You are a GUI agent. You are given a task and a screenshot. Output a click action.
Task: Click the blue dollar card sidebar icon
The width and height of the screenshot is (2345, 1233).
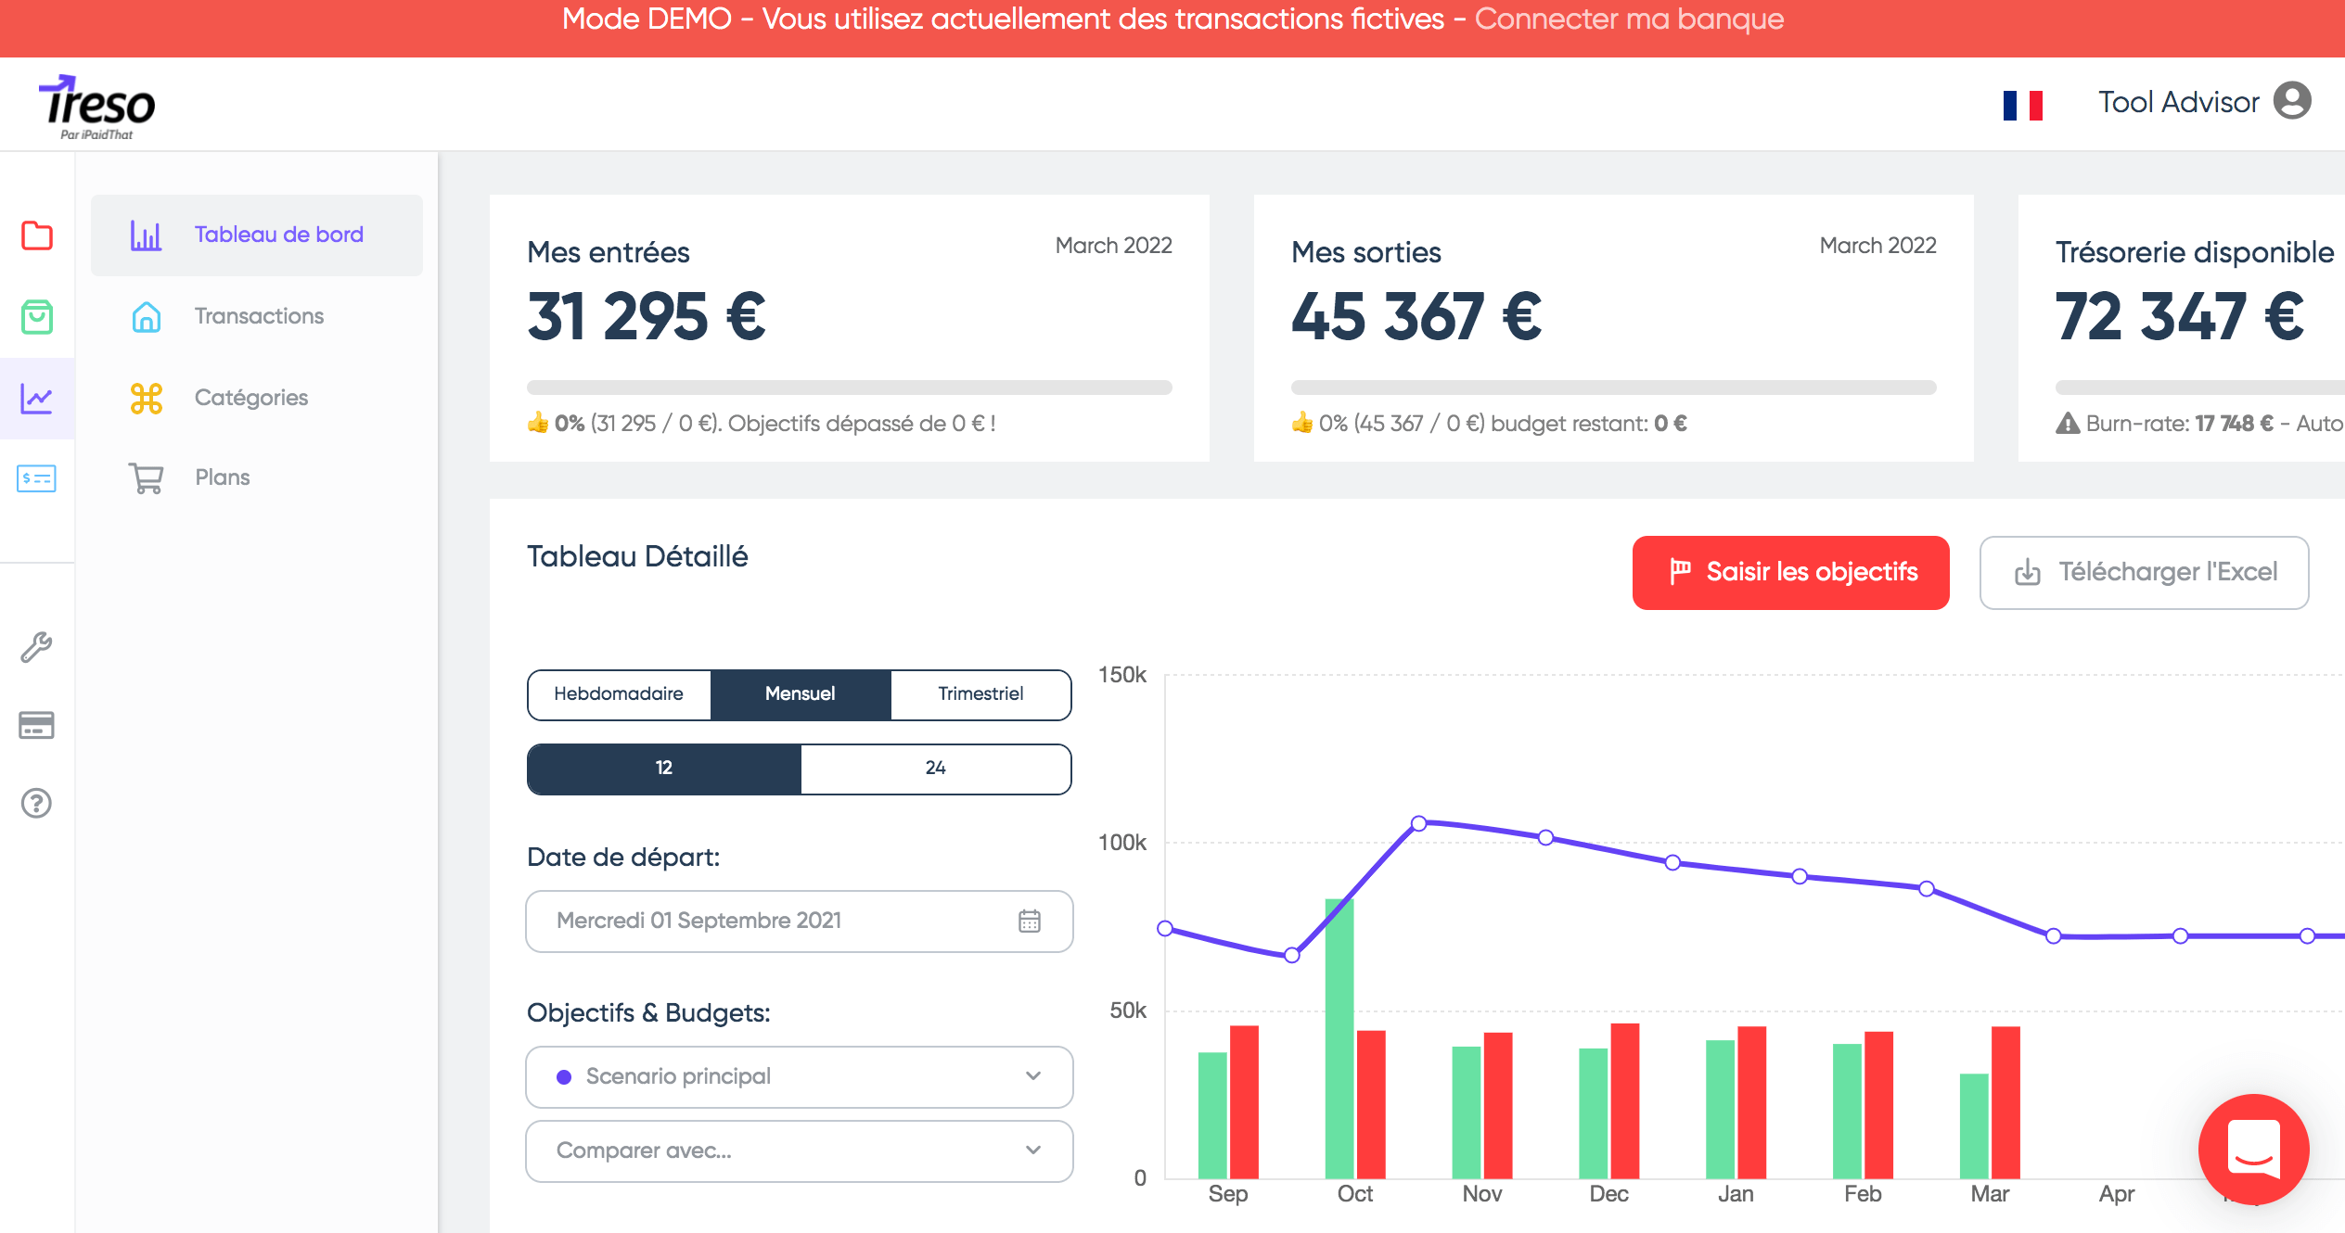pyautogui.click(x=37, y=478)
